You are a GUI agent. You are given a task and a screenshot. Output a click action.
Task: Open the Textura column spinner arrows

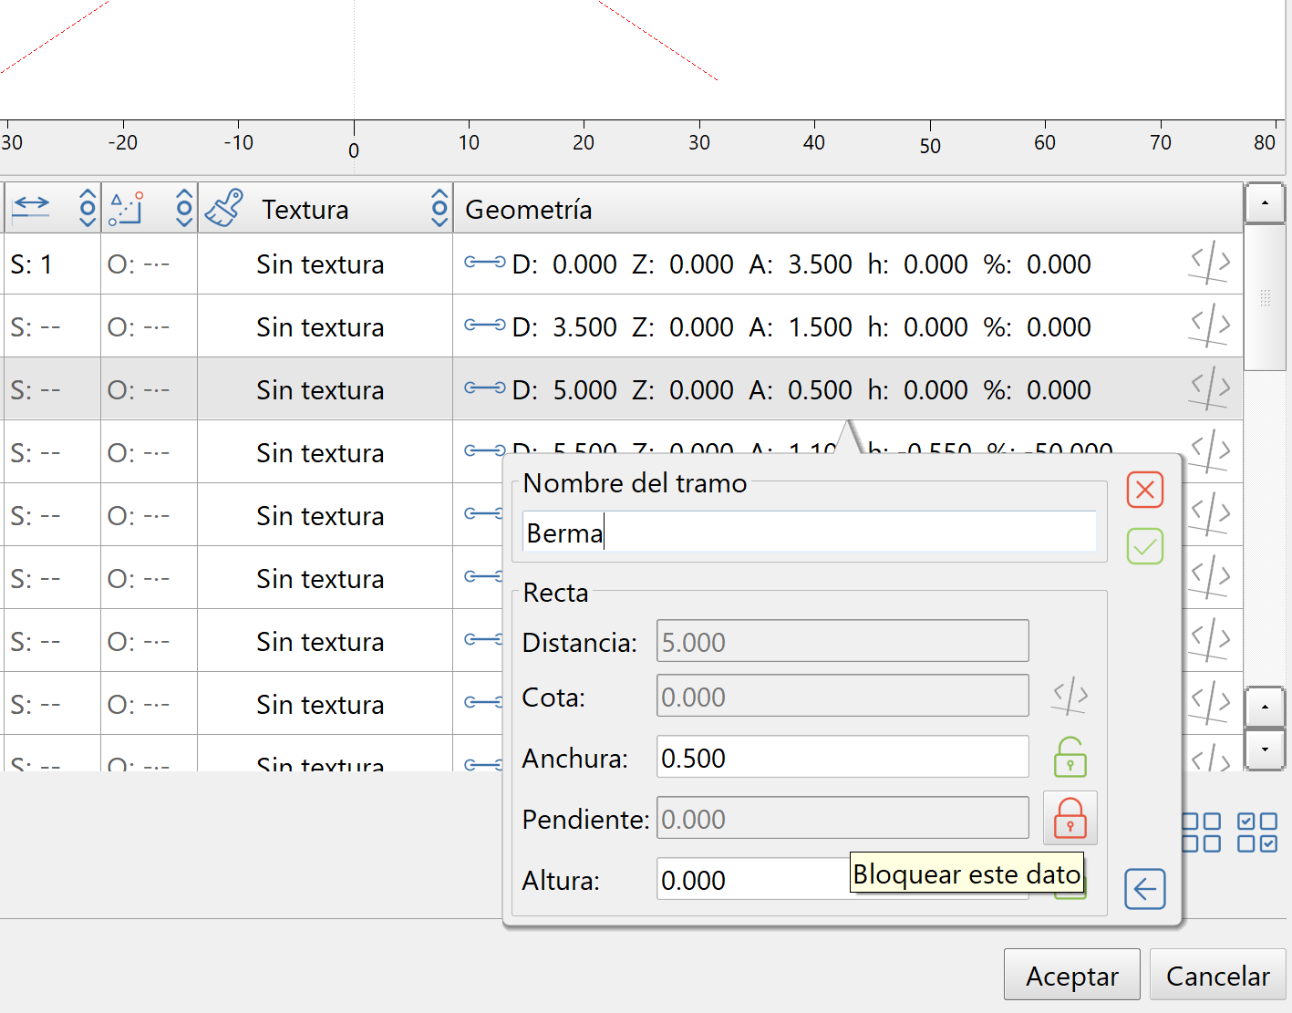coord(439,208)
